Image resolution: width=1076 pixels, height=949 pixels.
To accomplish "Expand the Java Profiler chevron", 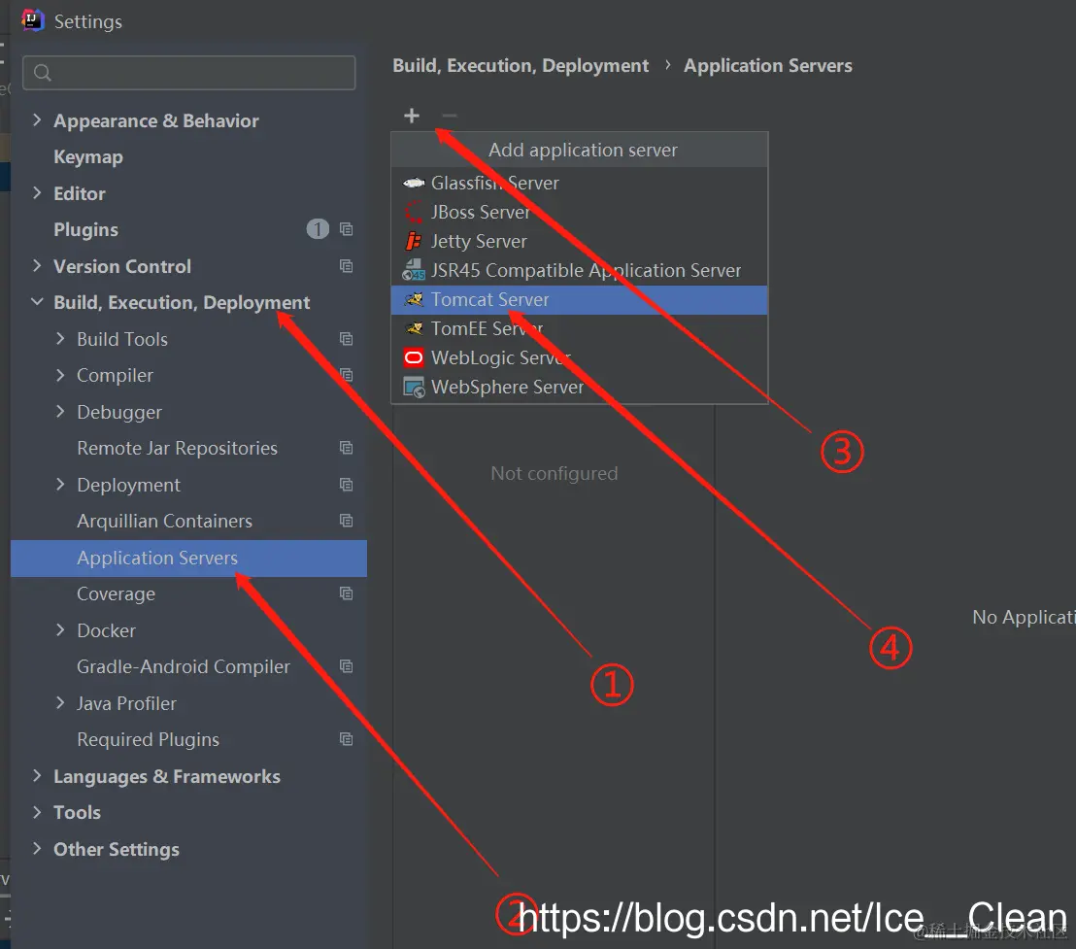I will coord(60,702).
